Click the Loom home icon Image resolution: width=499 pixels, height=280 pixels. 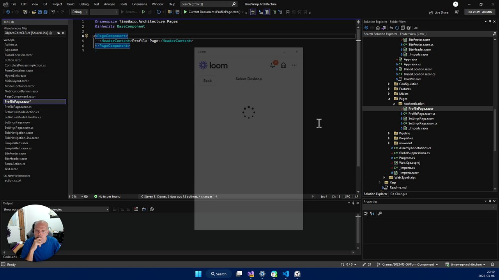(283, 65)
